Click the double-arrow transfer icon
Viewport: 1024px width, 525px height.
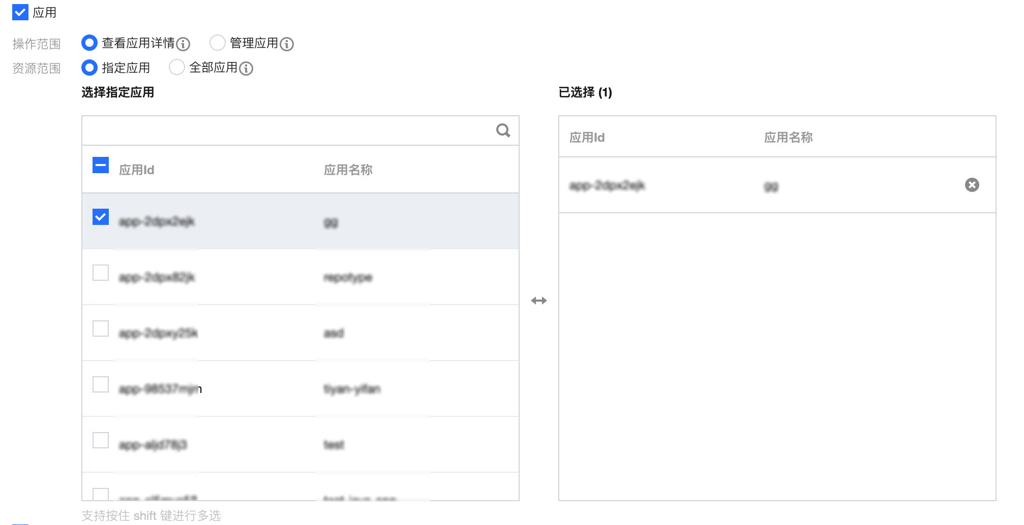coord(539,301)
